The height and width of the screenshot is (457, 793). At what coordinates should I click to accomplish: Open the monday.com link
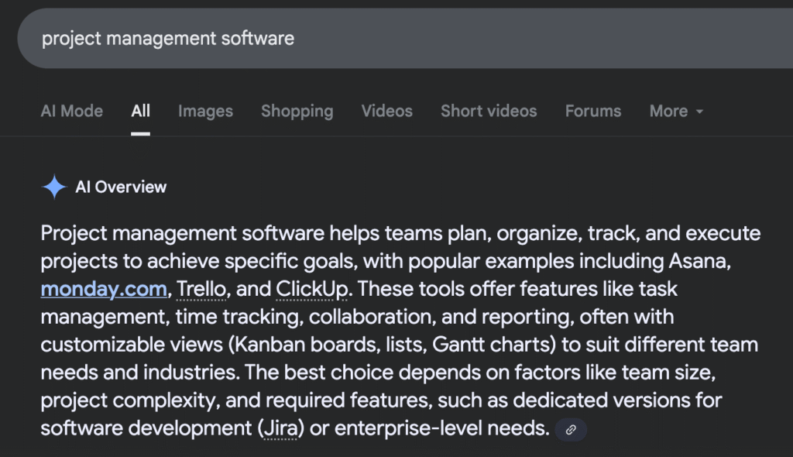click(x=104, y=289)
